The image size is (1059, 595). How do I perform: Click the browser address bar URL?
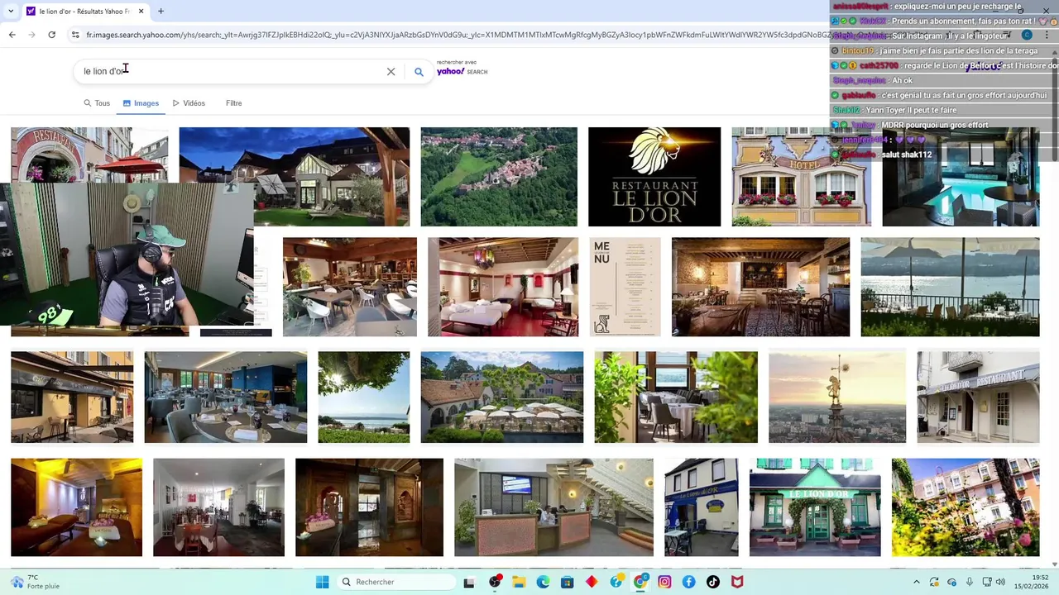point(455,35)
